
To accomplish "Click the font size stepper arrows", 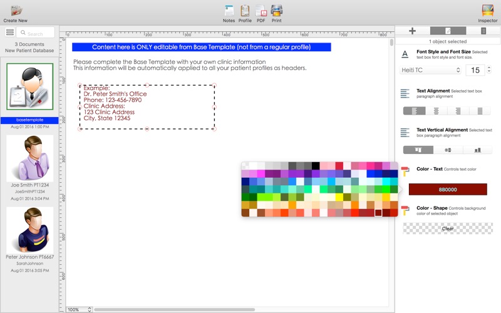I will pyautogui.click(x=489, y=69).
